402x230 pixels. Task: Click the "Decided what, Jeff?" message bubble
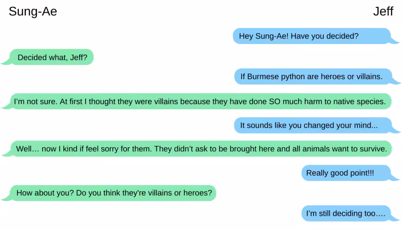pos(52,58)
